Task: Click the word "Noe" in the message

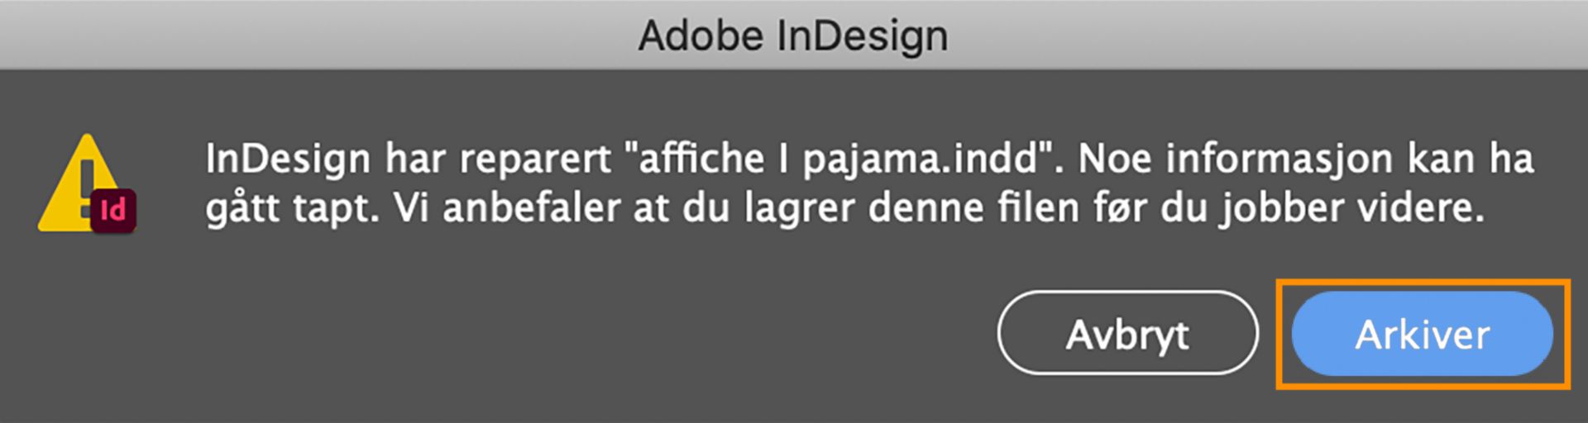Action: (x=1116, y=158)
